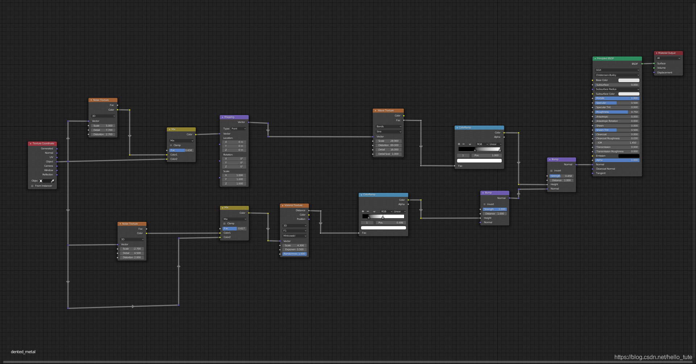Click the Volume input socket on Material Output
The height and width of the screenshot is (364, 696).
click(x=654, y=68)
